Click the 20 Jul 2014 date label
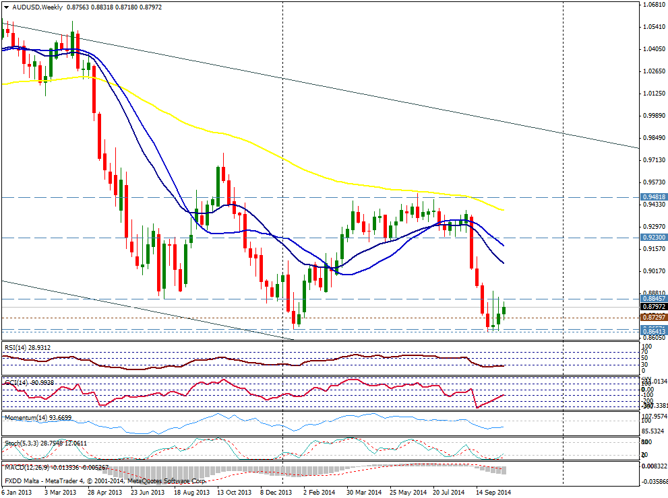The height and width of the screenshot is (498, 668). [x=448, y=492]
